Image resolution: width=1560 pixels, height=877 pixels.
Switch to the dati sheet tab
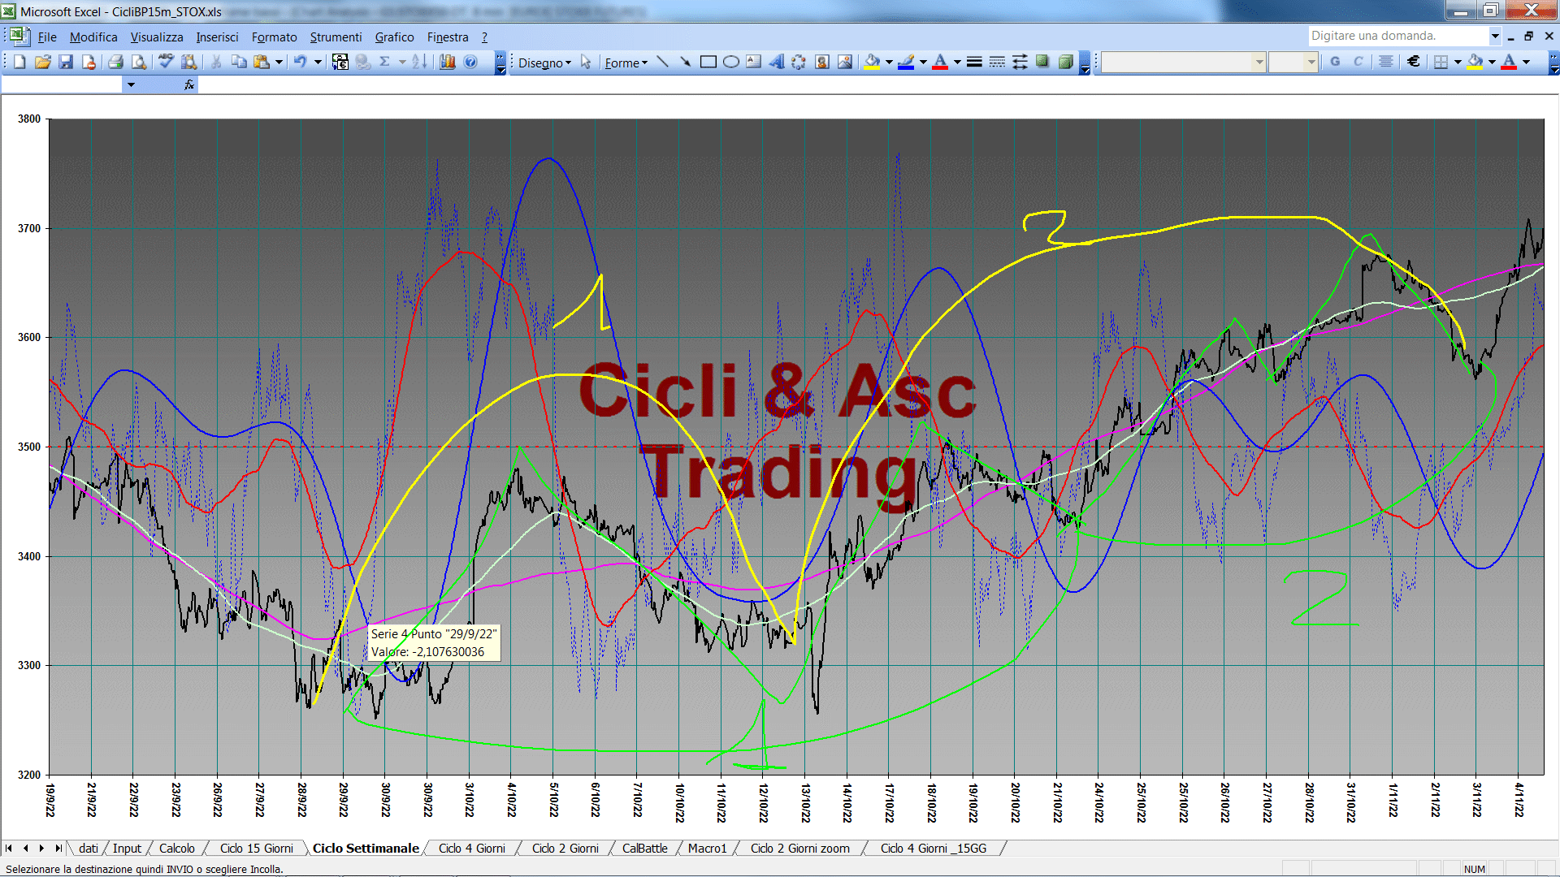click(x=89, y=849)
